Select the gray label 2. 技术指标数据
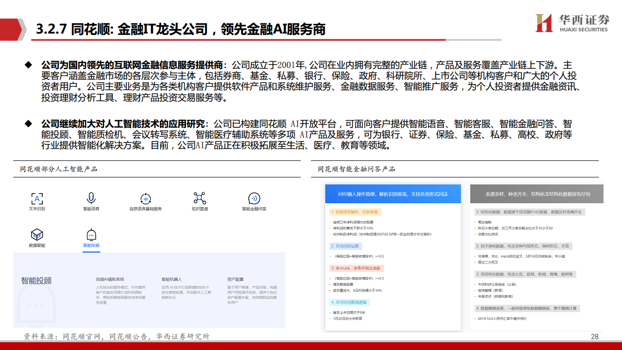Screen dimensions: 622x350 (522, 246)
